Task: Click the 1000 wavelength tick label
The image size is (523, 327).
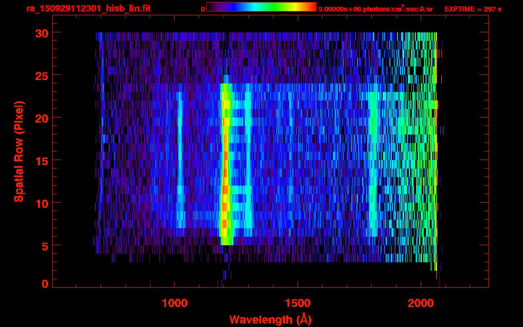Action: [175, 303]
